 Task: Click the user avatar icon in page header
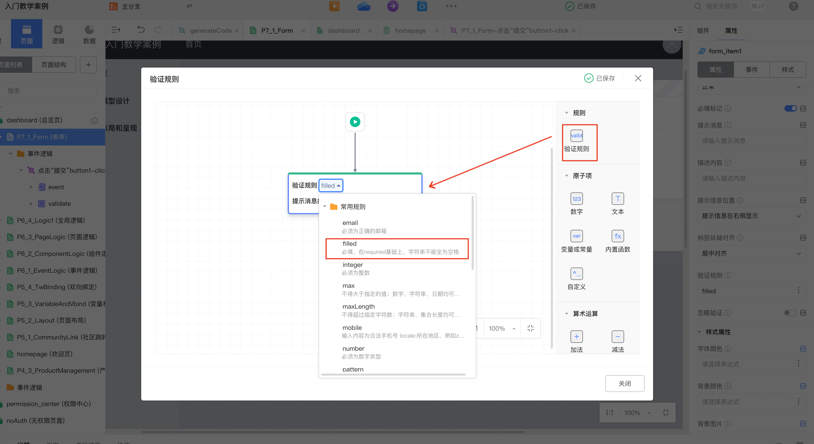tap(672, 45)
